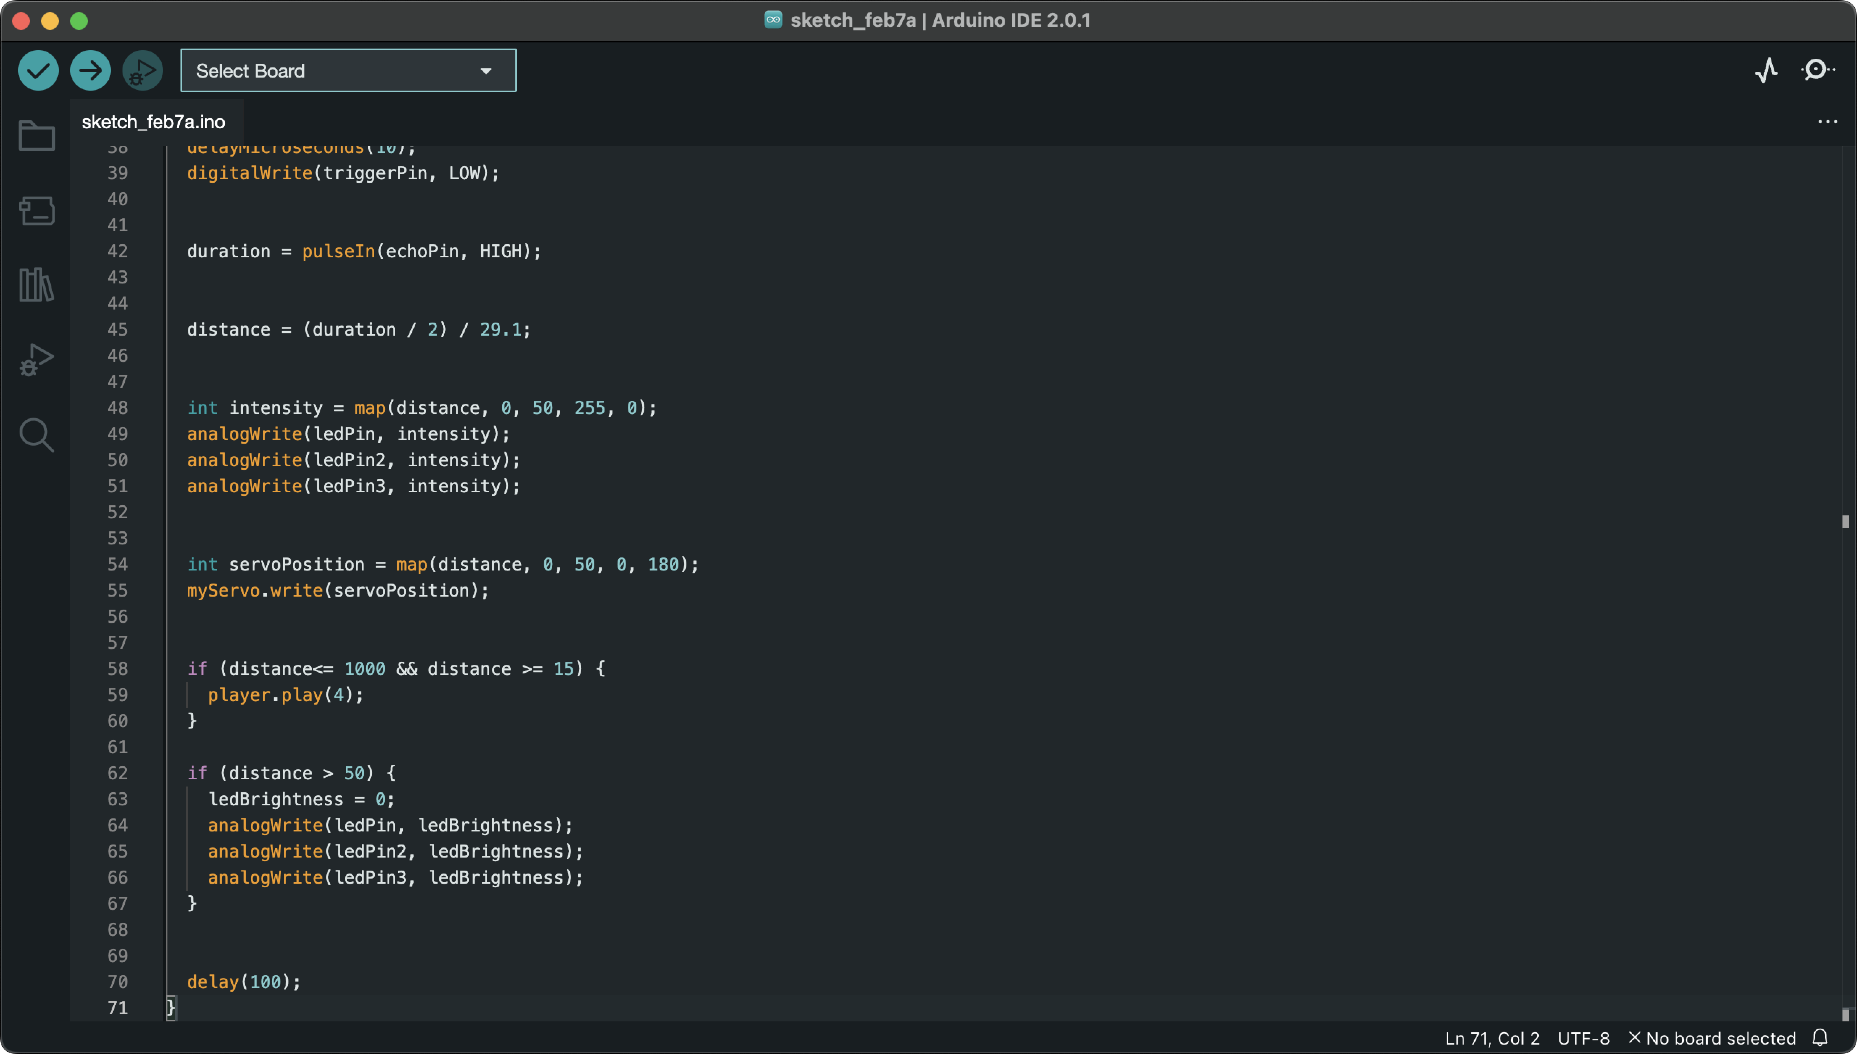The height and width of the screenshot is (1054, 1857).
Task: Show the Debug sidebar panel
Action: coord(36,360)
